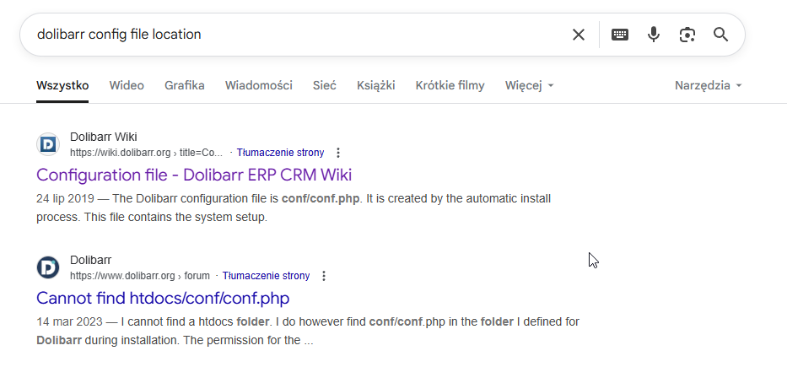Click the Dolibarr Wiki favicon
This screenshot has height=367, width=787.
point(48,144)
